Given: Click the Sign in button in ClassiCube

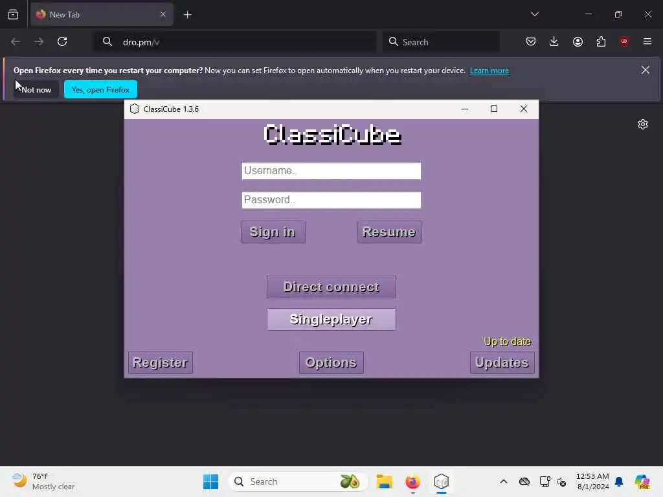Looking at the screenshot, I should coord(273,232).
